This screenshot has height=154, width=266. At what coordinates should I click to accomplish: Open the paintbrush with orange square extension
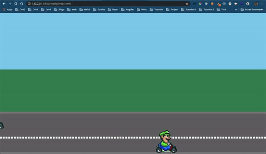219,4
